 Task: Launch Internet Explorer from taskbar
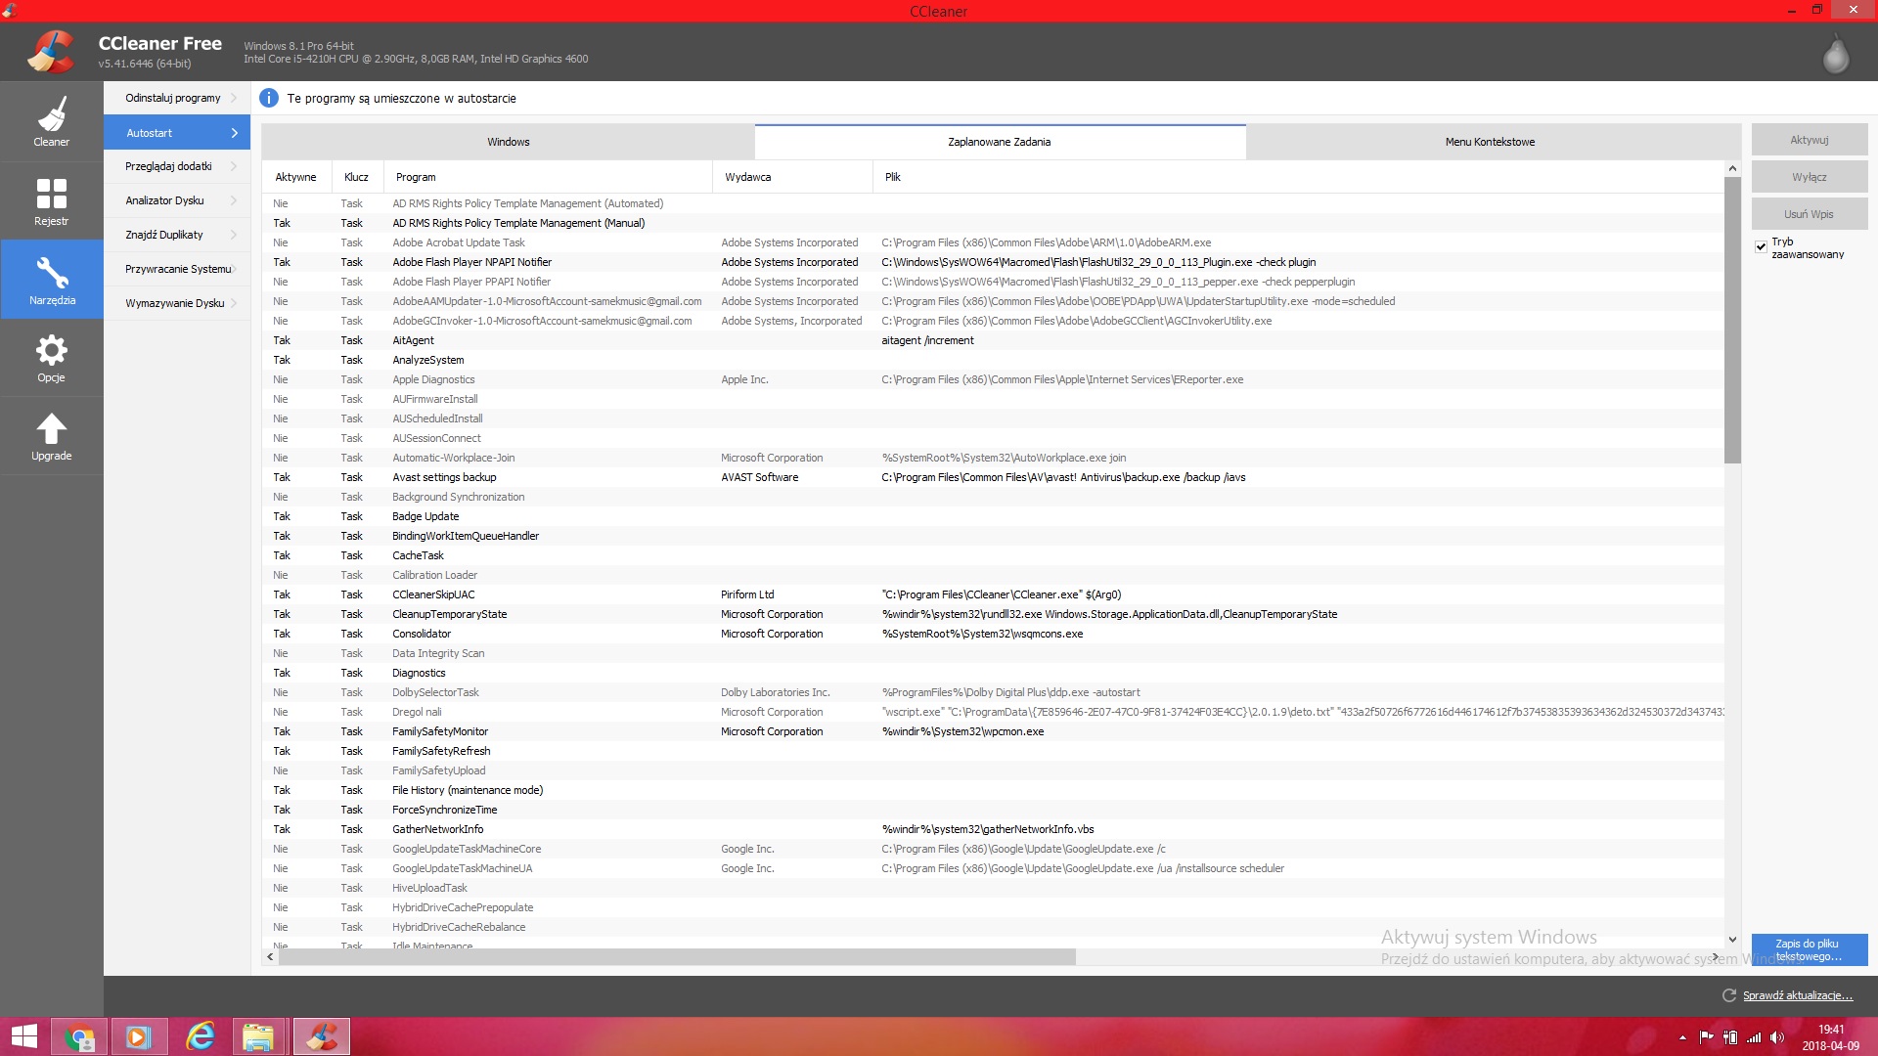point(201,1036)
